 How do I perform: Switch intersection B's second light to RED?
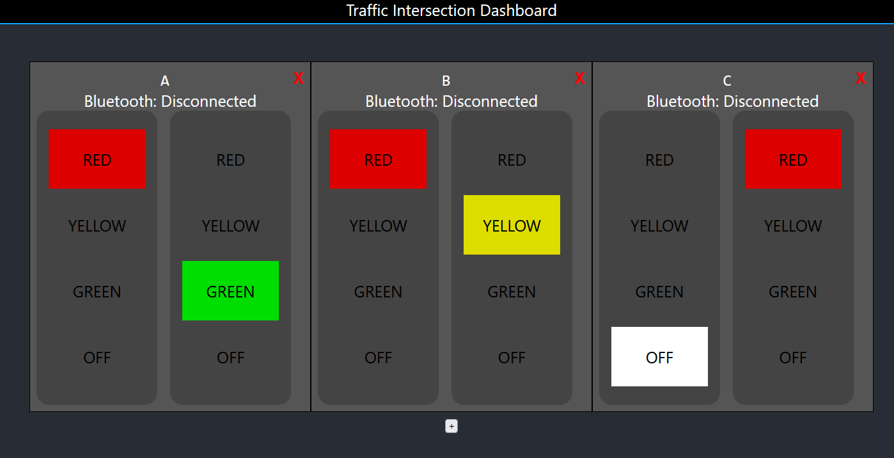(512, 160)
